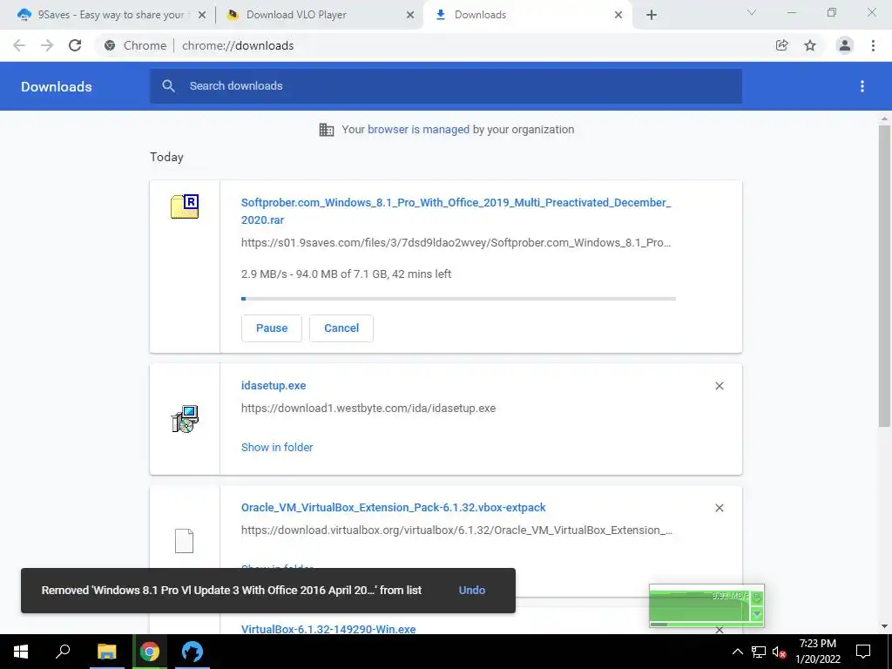Open a new tab
This screenshot has width=892, height=669.
coord(652,15)
